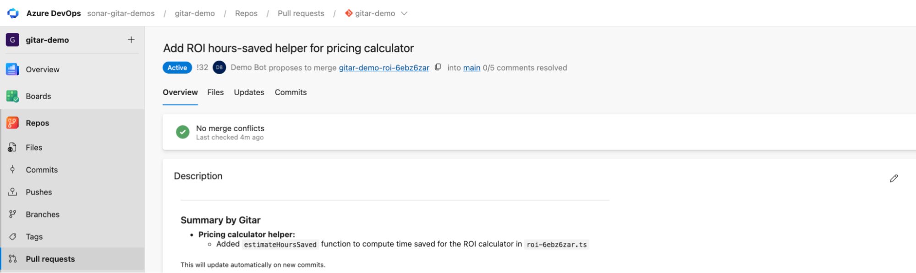Image resolution: width=916 pixels, height=273 pixels.
Task: Open the pull request Commits tab
Action: [291, 92]
